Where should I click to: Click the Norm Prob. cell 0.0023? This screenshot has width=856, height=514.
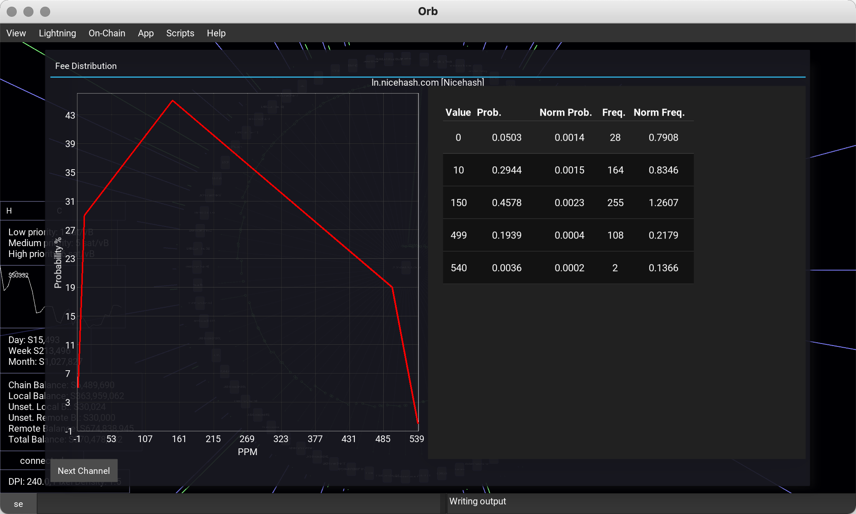569,203
